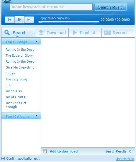Select Give Me Everything song

pos(20,67)
